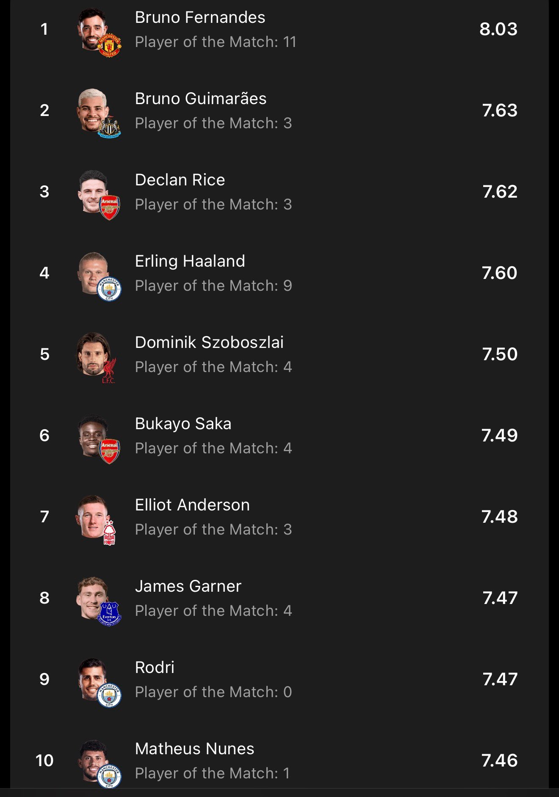Tap the headshot photo in the Bukayo Saka row
Viewport: 559px width, 797px height.
tap(92, 434)
